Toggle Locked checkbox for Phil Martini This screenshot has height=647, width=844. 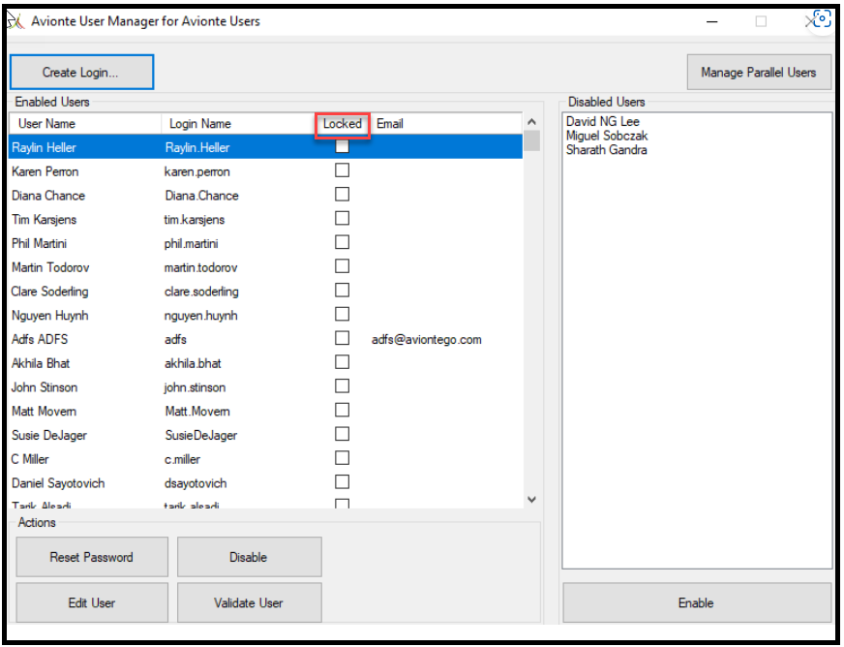tap(343, 242)
